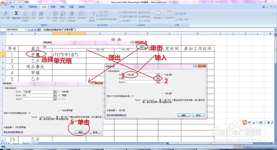
Task: Click Text2 range selector in dialog showing 甲镇
Action: click(55, 95)
